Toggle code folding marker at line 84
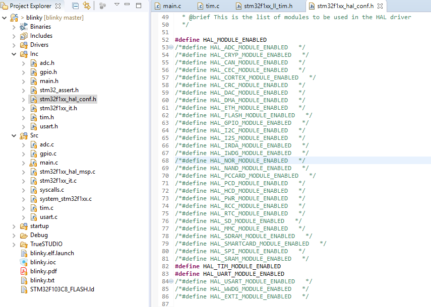 pos(171,281)
